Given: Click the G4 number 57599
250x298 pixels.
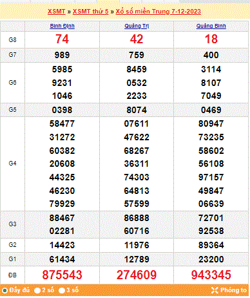Looking at the screenshot, I should click(137, 204).
